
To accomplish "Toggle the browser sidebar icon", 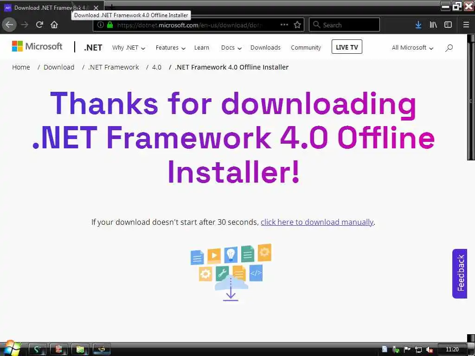I will tap(448, 25).
